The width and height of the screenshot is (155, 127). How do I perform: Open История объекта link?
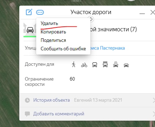(x=52, y=100)
